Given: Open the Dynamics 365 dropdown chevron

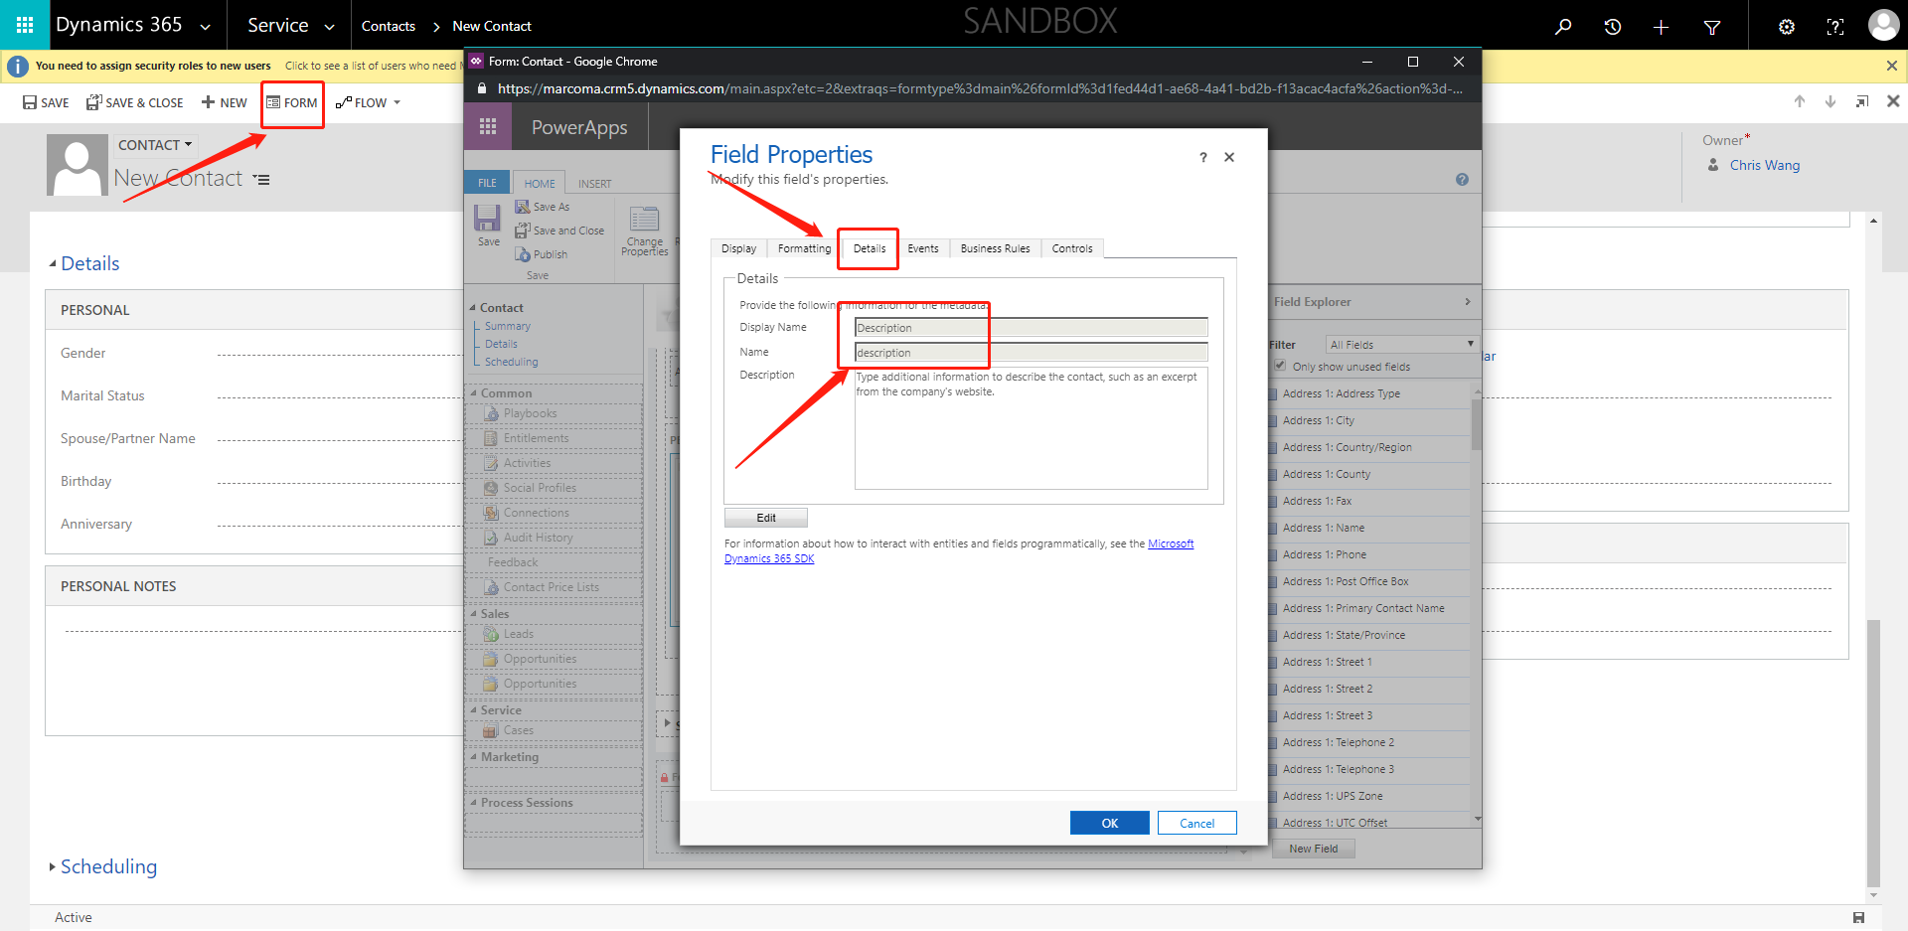Looking at the screenshot, I should tap(206, 27).
